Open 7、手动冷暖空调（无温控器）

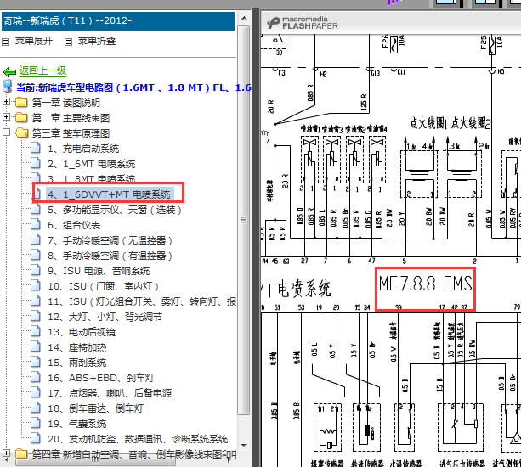point(110,240)
